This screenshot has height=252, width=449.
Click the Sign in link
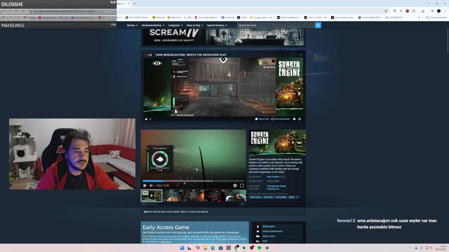click(147, 212)
